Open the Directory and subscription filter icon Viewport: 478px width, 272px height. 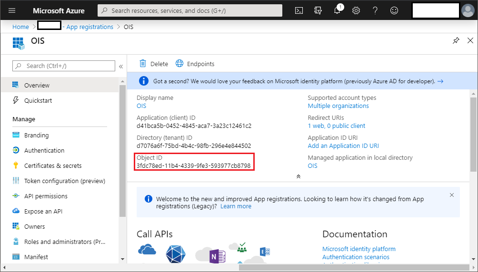[x=318, y=10]
